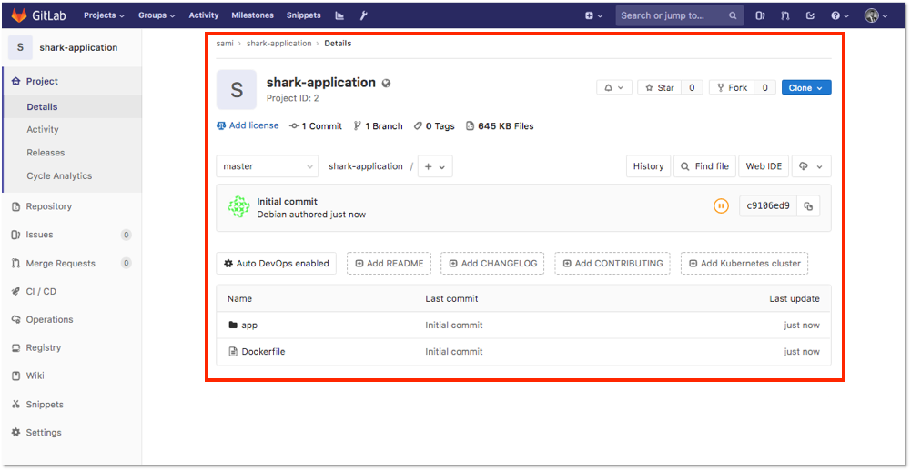The width and height of the screenshot is (911, 471).
Task: Open the help question mark menu
Action: [x=840, y=16]
